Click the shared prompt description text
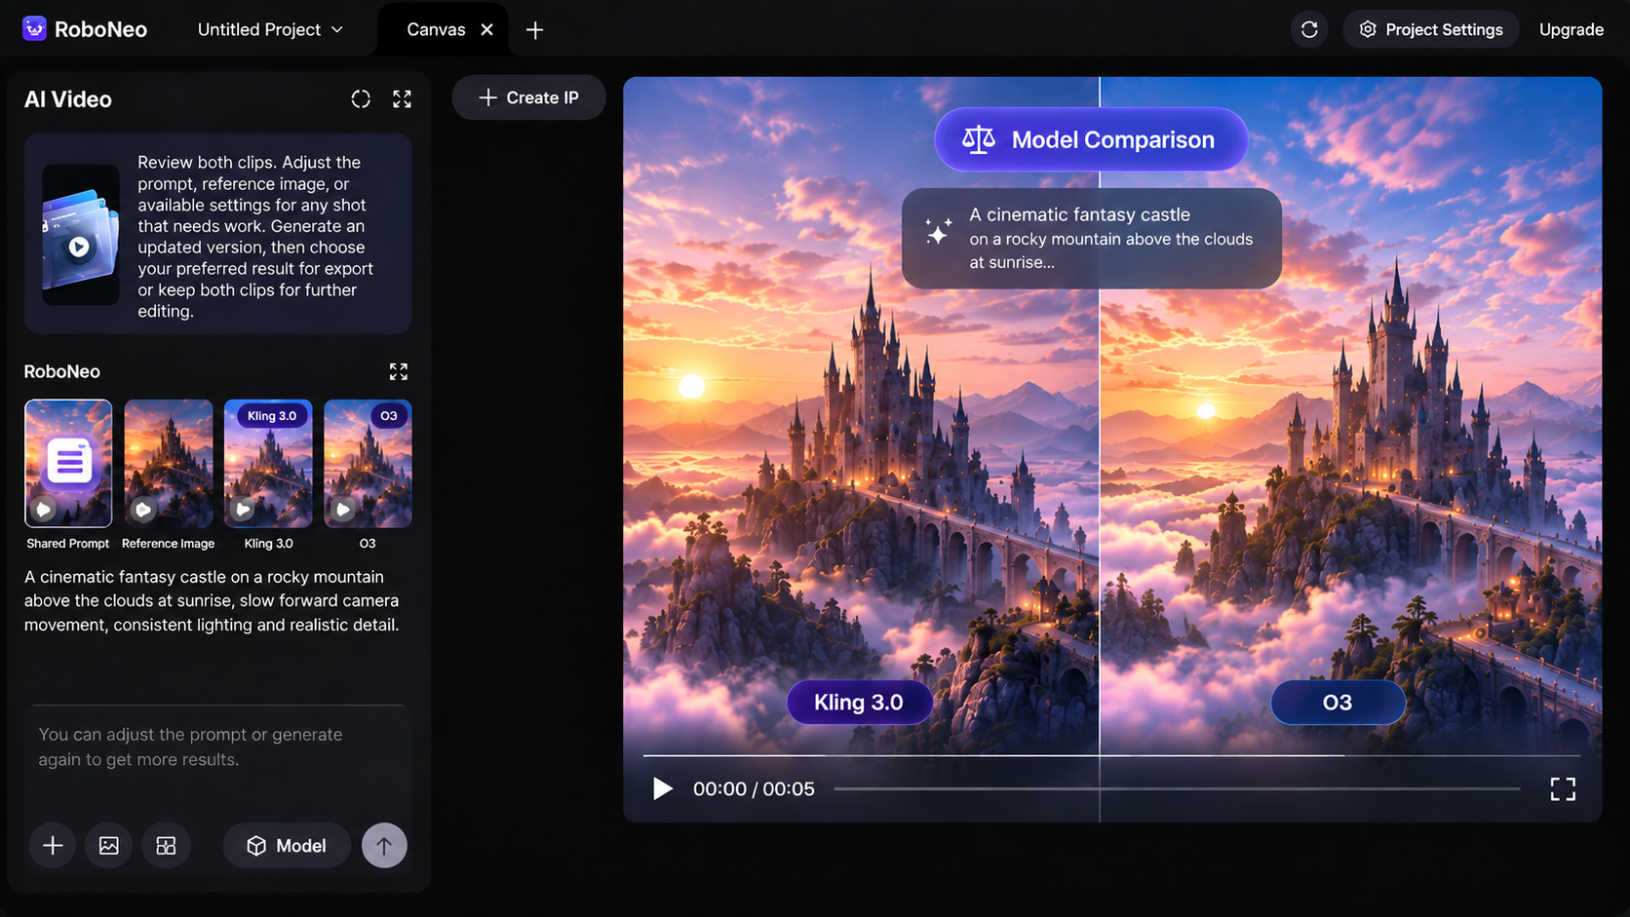The width and height of the screenshot is (1630, 917). [212, 600]
